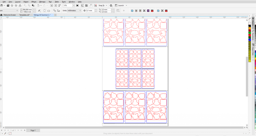Click the Home icon beside Welcome Screen

pos(2,15)
